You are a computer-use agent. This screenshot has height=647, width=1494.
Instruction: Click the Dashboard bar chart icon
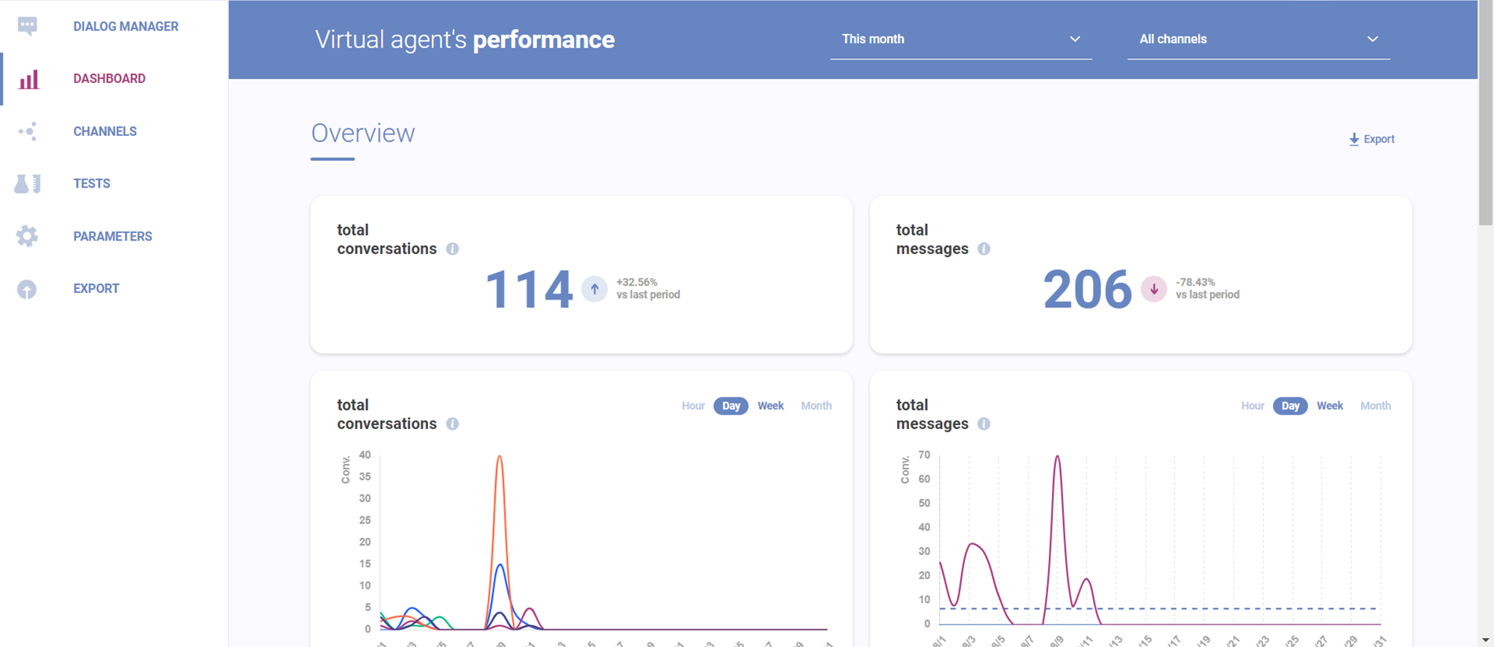(x=28, y=79)
